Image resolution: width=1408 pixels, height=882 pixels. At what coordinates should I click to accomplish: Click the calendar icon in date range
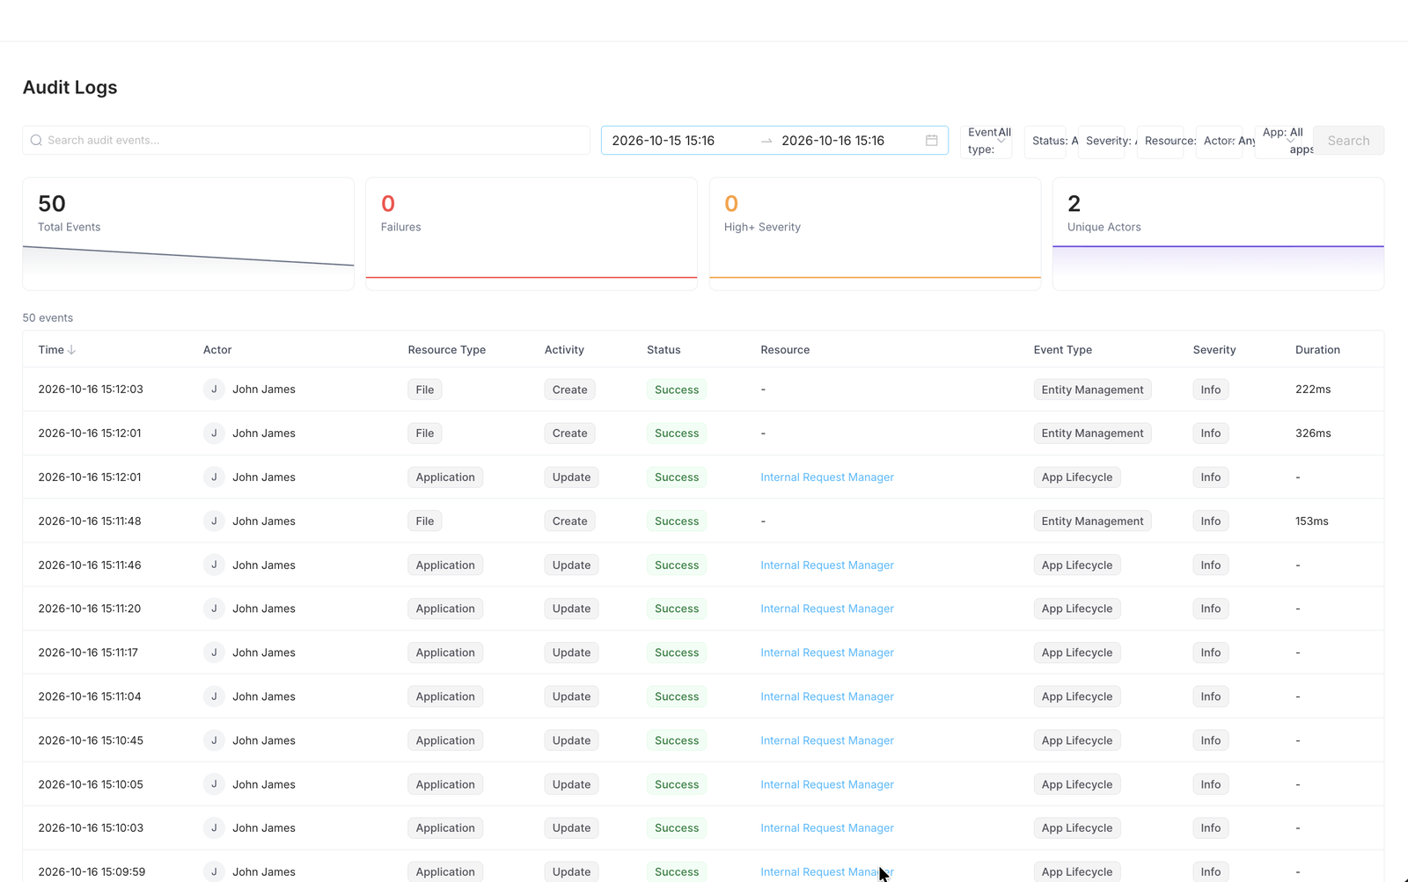(931, 141)
